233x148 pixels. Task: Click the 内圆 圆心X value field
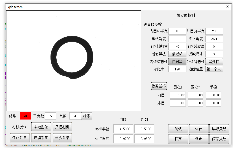178,95
